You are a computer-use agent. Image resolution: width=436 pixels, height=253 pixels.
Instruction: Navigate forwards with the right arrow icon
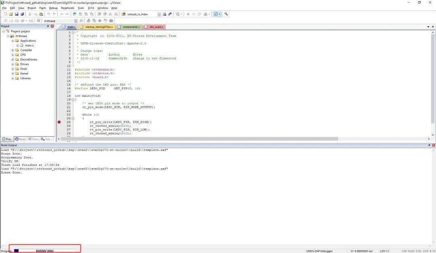tap(67, 14)
